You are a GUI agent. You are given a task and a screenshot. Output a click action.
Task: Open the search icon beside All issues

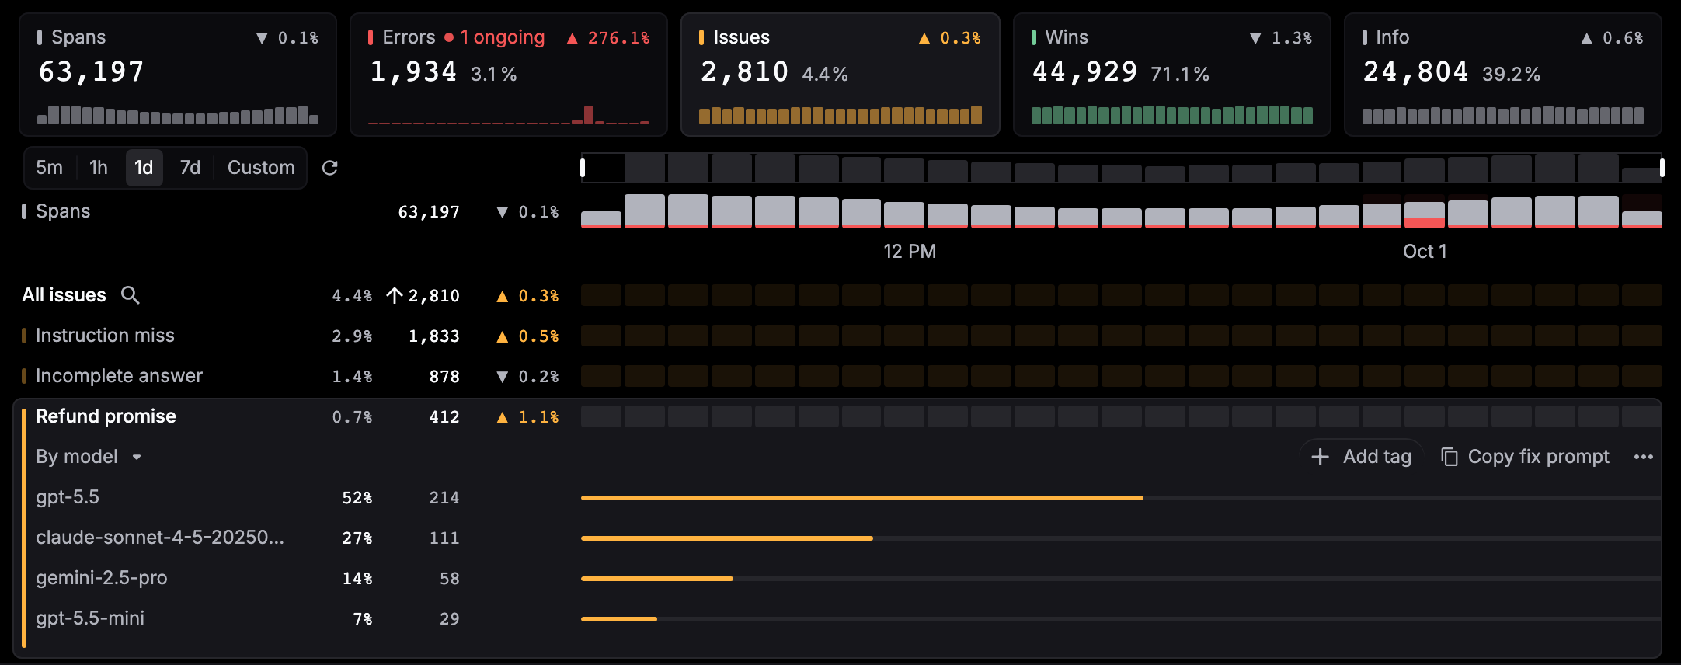click(x=131, y=295)
